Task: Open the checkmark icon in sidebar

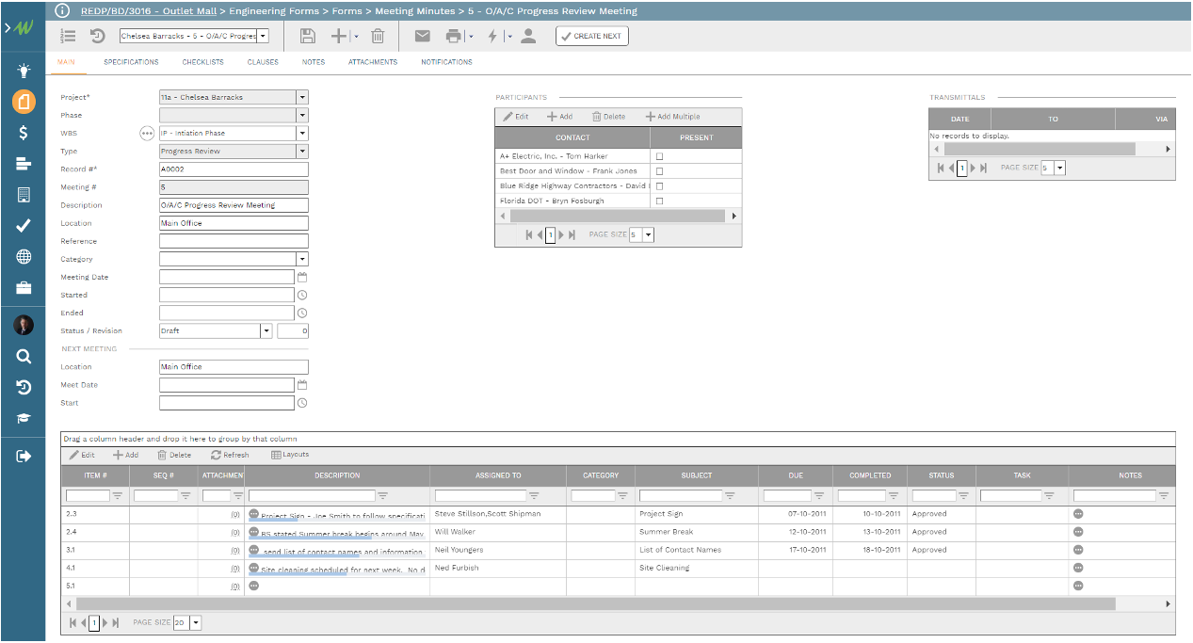Action: (24, 226)
